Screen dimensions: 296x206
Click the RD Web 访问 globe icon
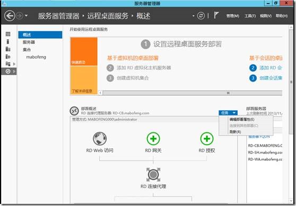[x=100, y=139]
